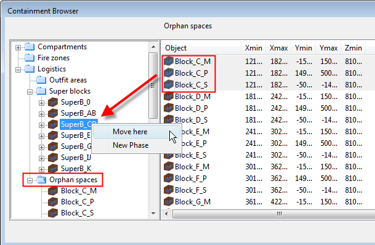
Task: Expand the Compartments tree node
Action: 18,47
